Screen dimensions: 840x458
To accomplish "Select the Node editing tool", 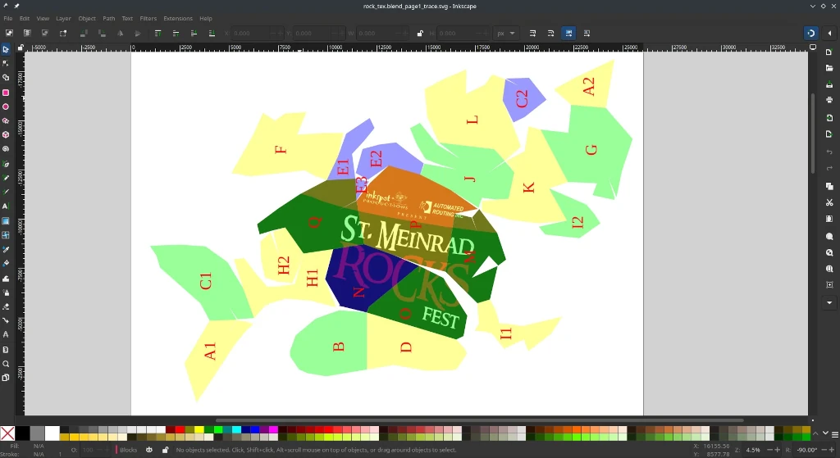I will coord(6,64).
